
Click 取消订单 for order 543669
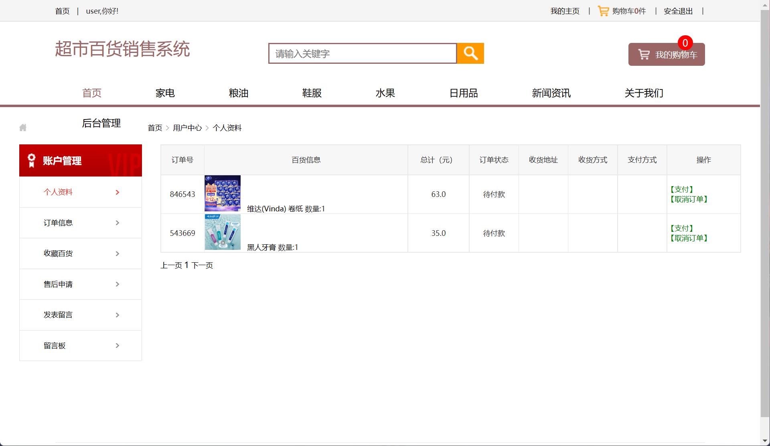click(689, 238)
